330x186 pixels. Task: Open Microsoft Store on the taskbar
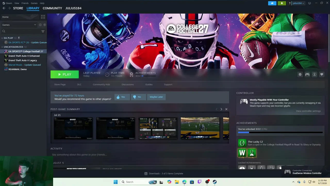(192, 182)
